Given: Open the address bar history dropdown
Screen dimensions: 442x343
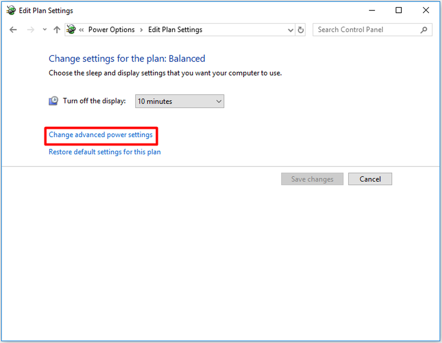Looking at the screenshot, I should pos(291,30).
